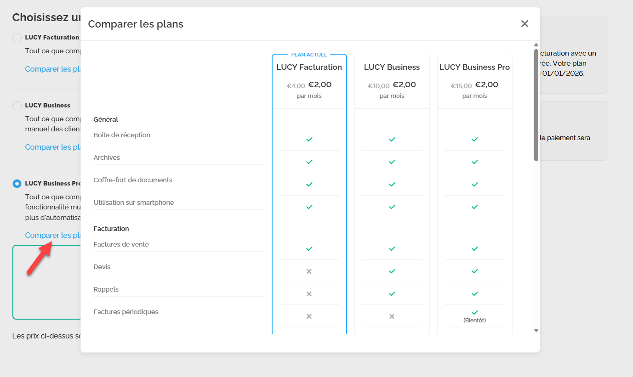The width and height of the screenshot is (633, 377).
Task: Close the Comparer les plans dialog
Action: tap(525, 24)
